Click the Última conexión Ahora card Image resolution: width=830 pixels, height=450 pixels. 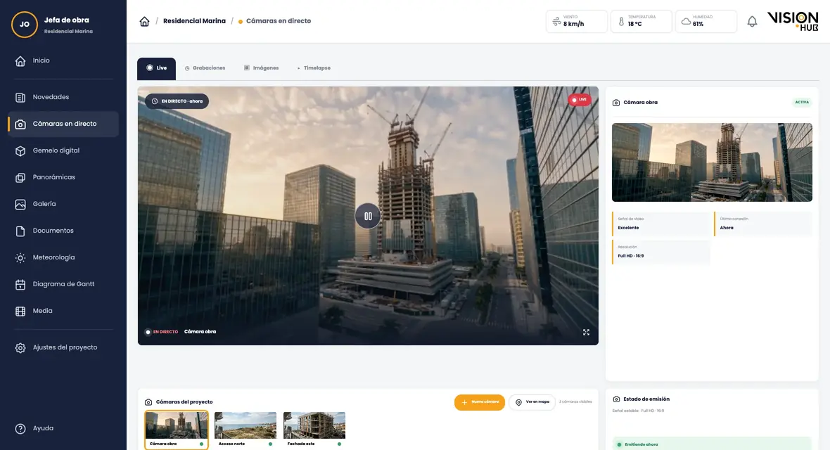coord(762,224)
